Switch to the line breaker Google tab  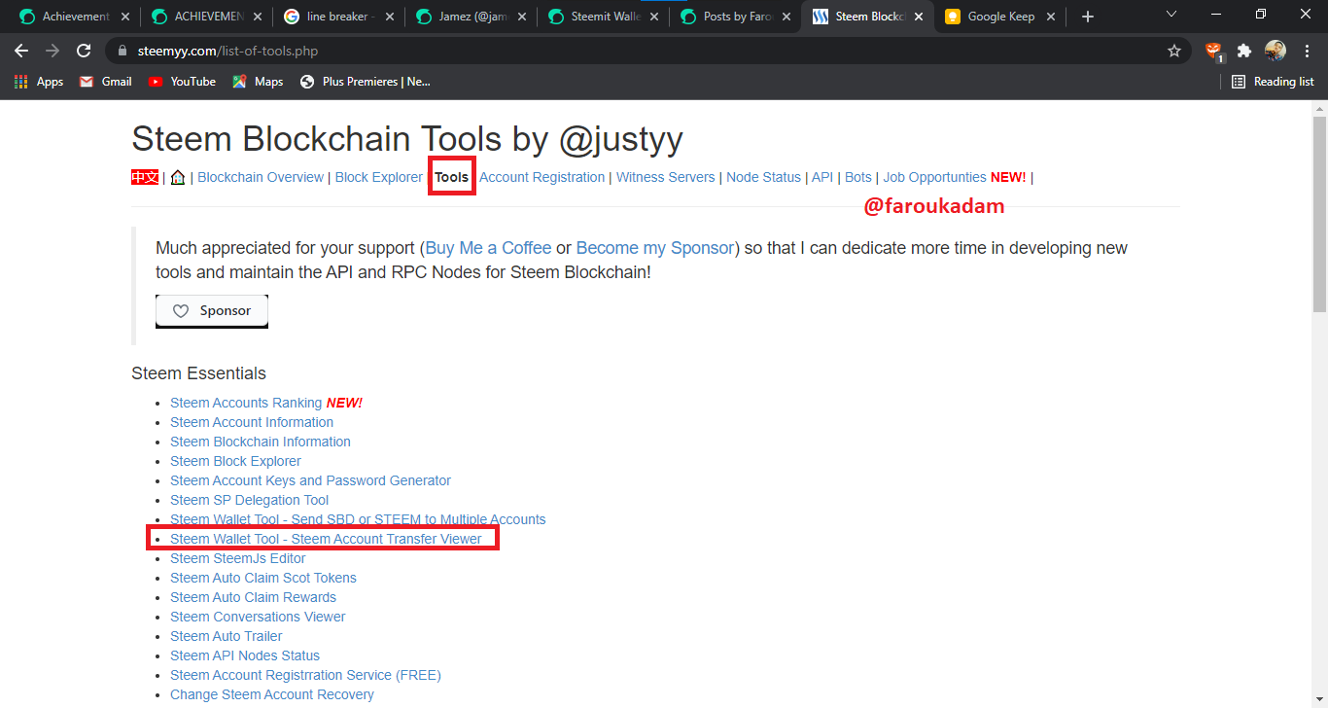(338, 17)
